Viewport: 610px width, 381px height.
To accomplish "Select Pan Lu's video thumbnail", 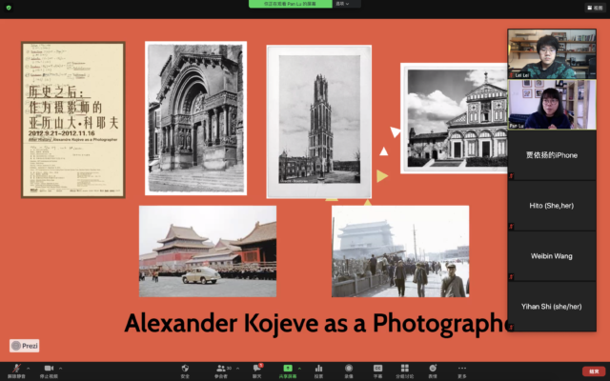I will pos(552,105).
